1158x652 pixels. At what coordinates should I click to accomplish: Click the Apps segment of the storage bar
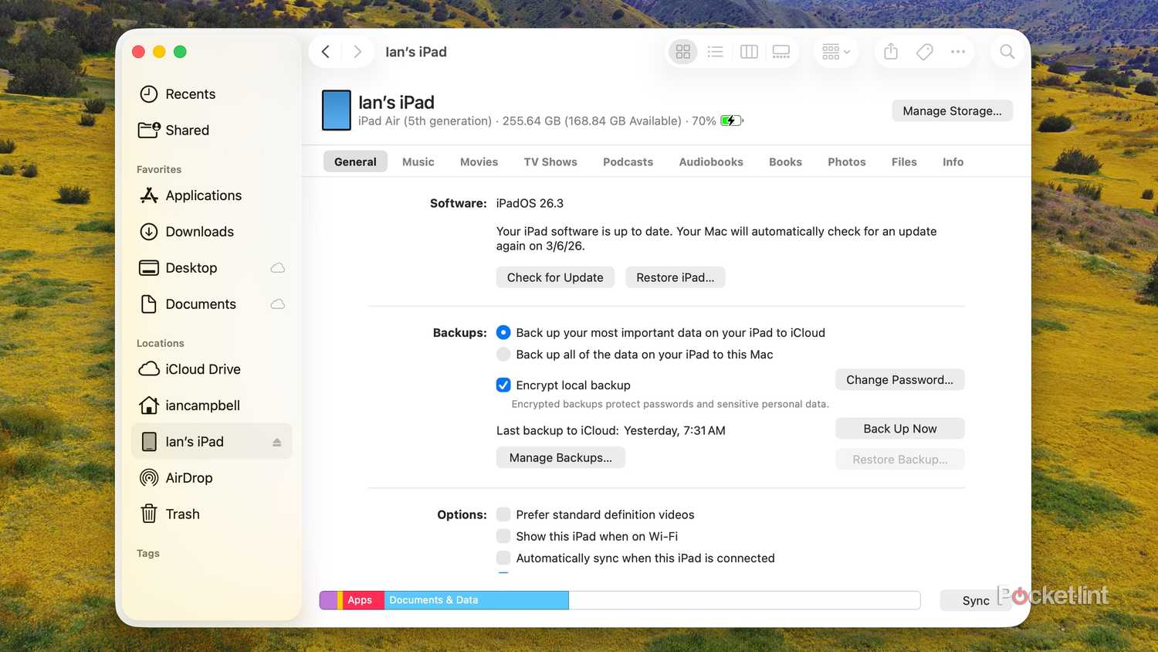(x=360, y=599)
